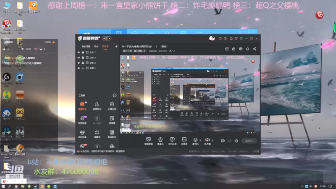The image size is (336, 189).
Task: Lock the 全屏 1 source
Action: [83, 68]
